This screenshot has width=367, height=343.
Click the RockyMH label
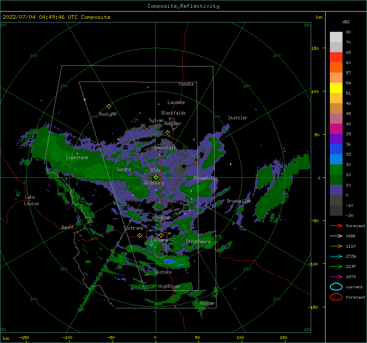108,114
